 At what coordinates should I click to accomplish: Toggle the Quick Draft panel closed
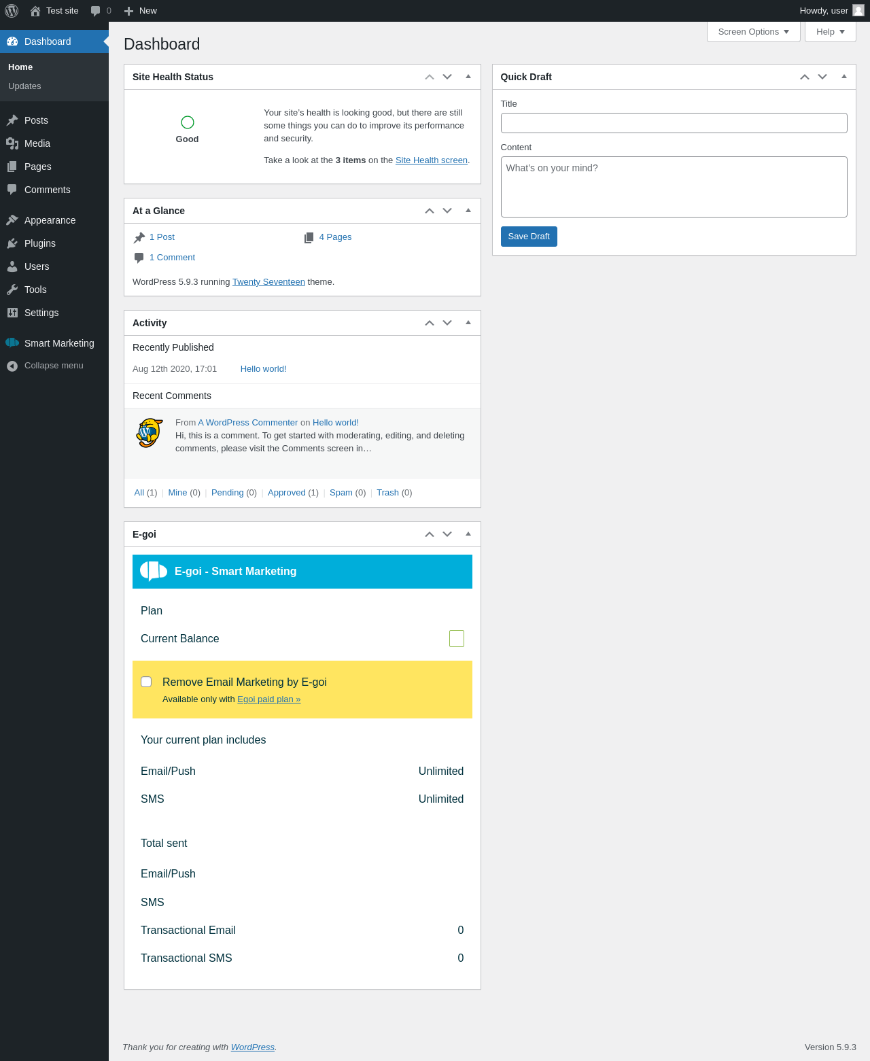[844, 77]
